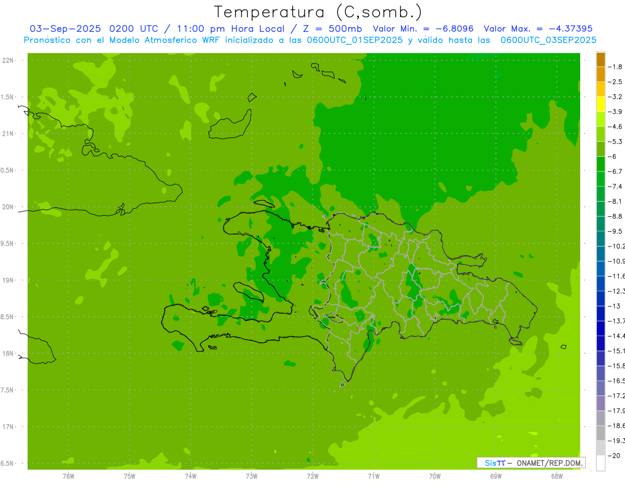Viewport: 625px width, 483px height.
Task: Click the "-8.8" colorbar label
Action: point(616,216)
